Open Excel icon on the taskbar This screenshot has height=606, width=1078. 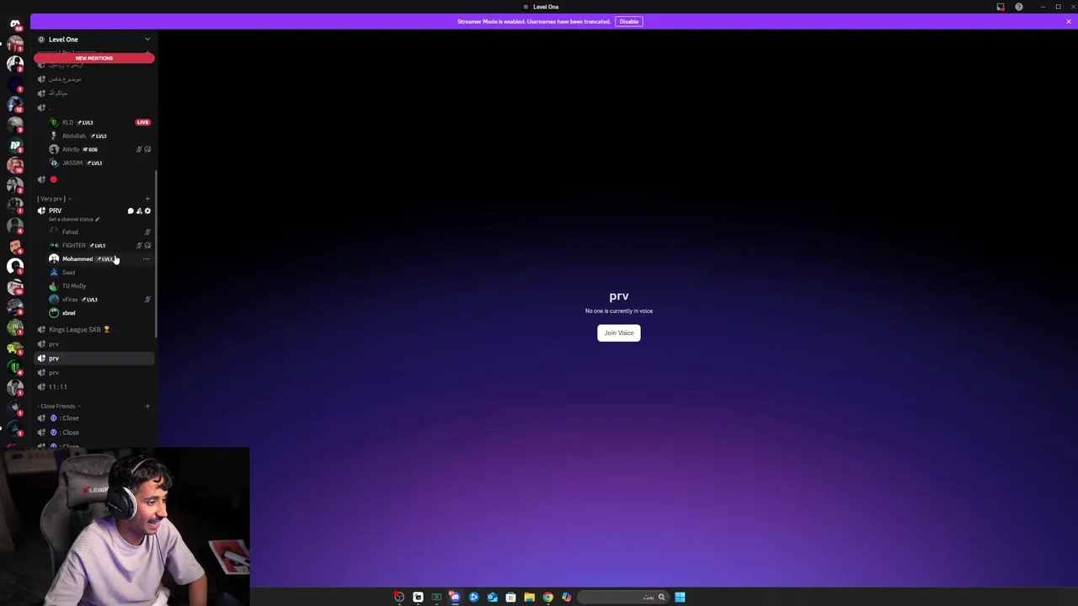(436, 597)
